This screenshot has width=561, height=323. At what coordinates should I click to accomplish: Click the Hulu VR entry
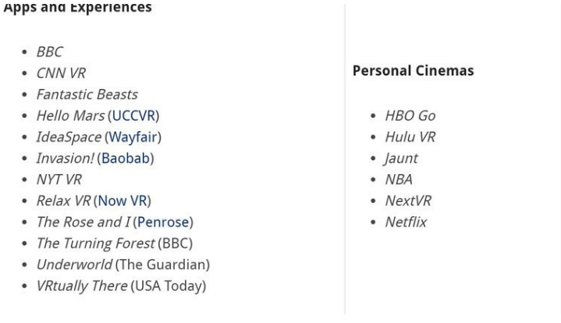tap(410, 137)
